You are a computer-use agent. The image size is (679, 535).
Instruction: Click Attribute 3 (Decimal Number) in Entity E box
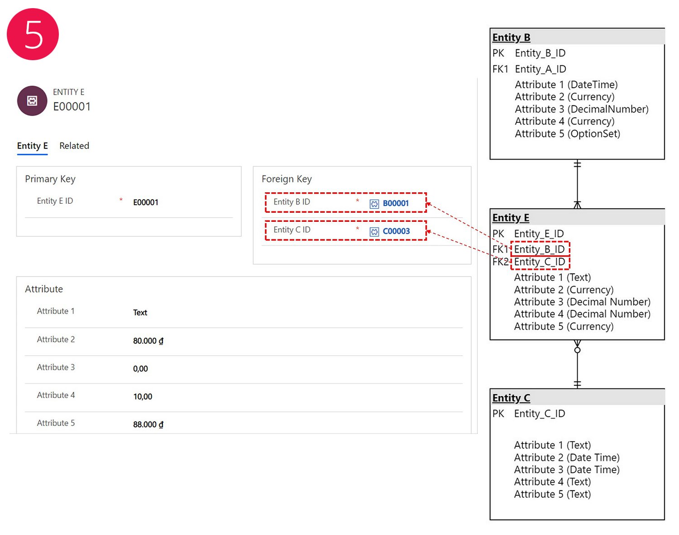coord(582,302)
